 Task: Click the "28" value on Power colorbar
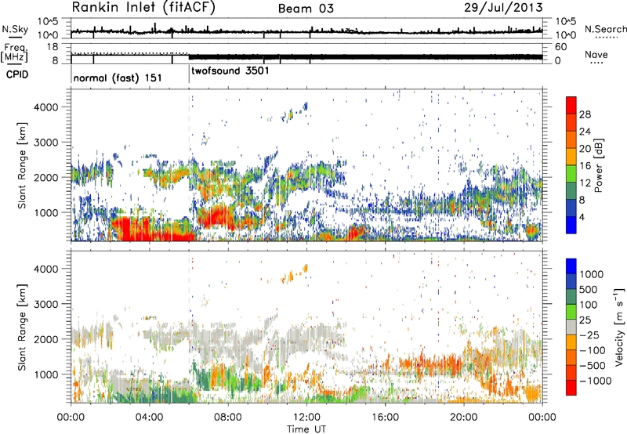coord(585,114)
